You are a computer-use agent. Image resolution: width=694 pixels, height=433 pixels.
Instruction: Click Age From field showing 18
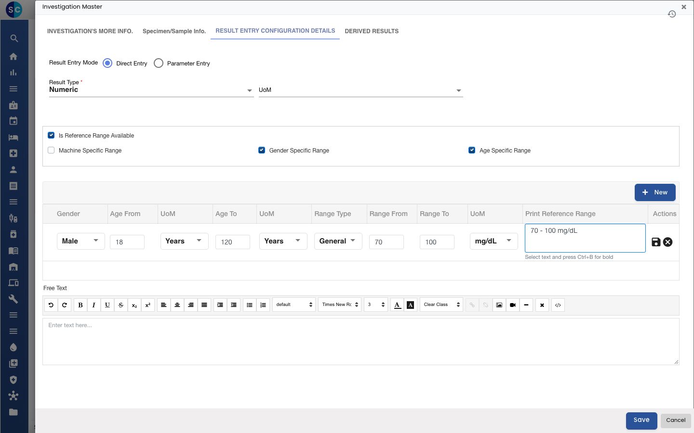(x=127, y=242)
